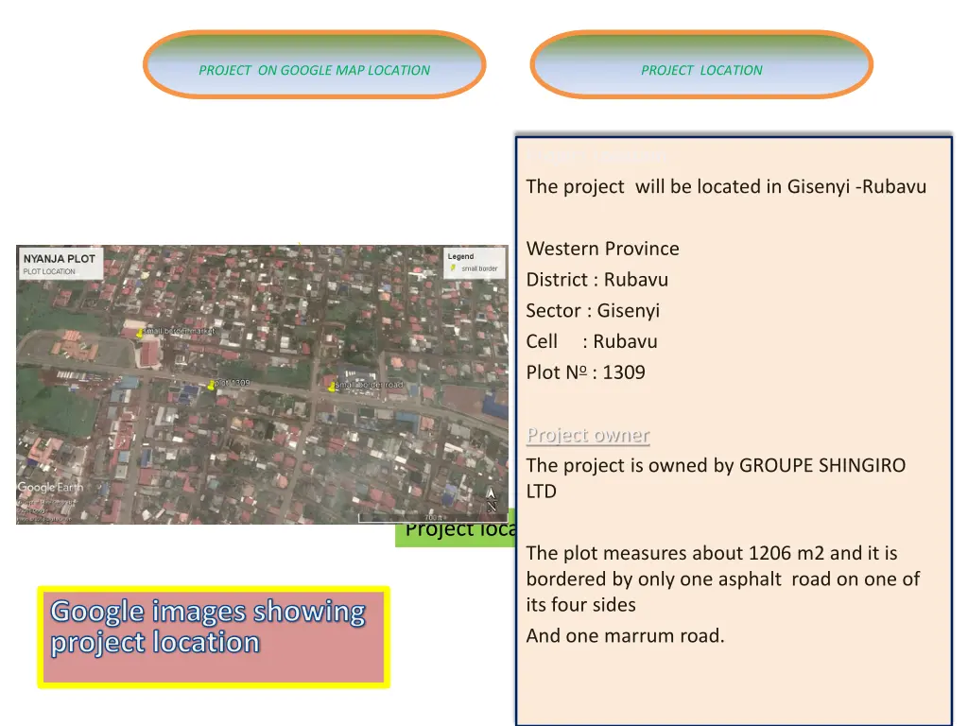This screenshot has height=726, width=968.
Task: Click the 'Plot Nº : 1309' line
Action: coord(585,372)
